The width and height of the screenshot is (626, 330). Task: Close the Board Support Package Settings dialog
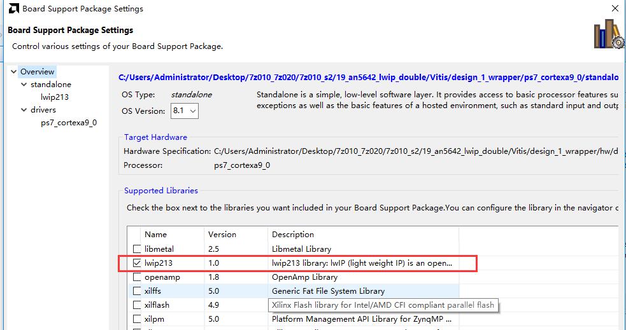[x=615, y=8]
